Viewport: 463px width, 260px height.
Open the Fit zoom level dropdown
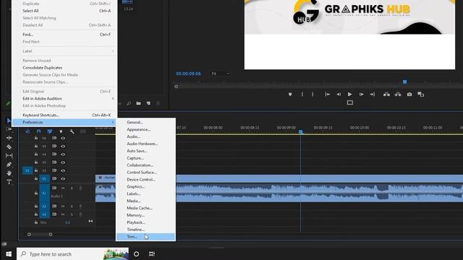point(221,74)
